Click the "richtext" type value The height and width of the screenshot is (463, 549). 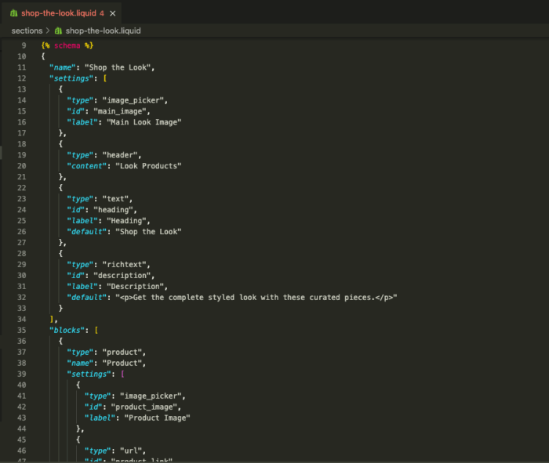pos(124,264)
